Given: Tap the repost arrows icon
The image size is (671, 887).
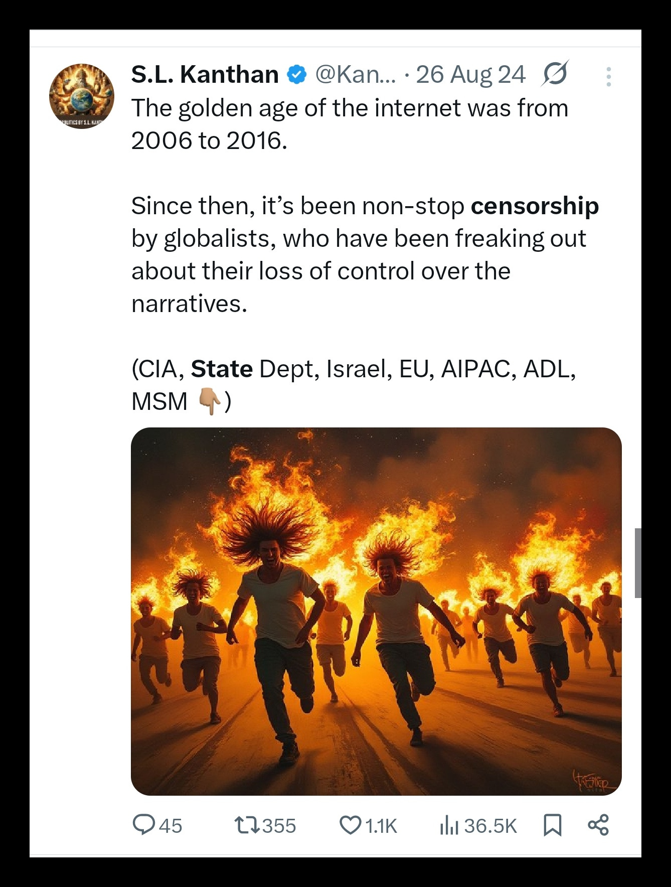Looking at the screenshot, I should [x=247, y=825].
